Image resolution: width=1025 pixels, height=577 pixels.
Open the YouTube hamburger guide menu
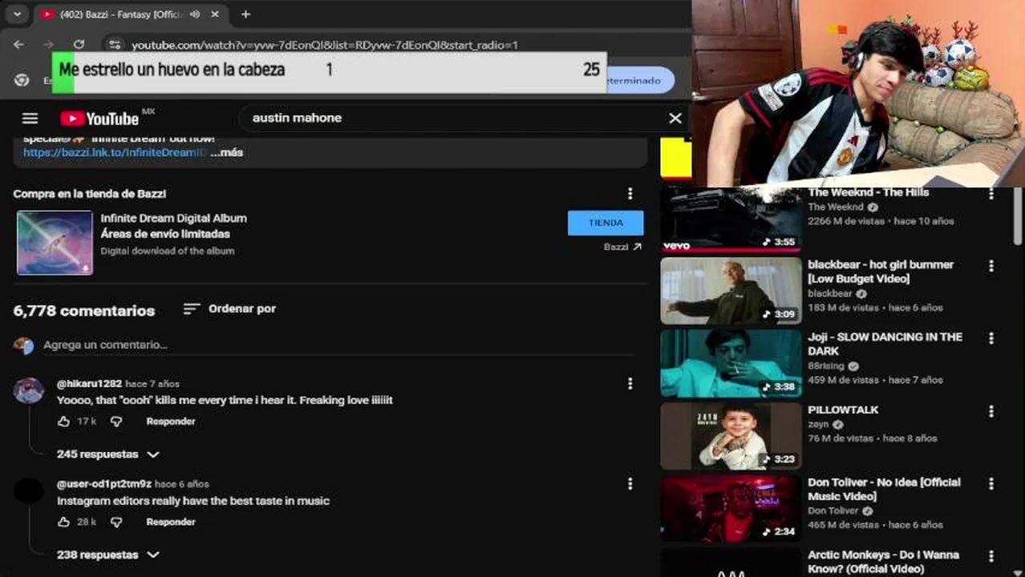point(30,119)
